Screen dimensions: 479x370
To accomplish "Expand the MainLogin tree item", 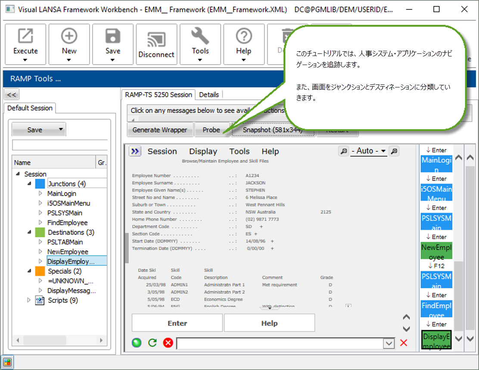I will pyautogui.click(x=40, y=193).
